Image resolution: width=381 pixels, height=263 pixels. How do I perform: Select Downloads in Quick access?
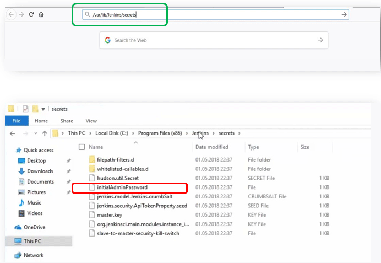40,171
